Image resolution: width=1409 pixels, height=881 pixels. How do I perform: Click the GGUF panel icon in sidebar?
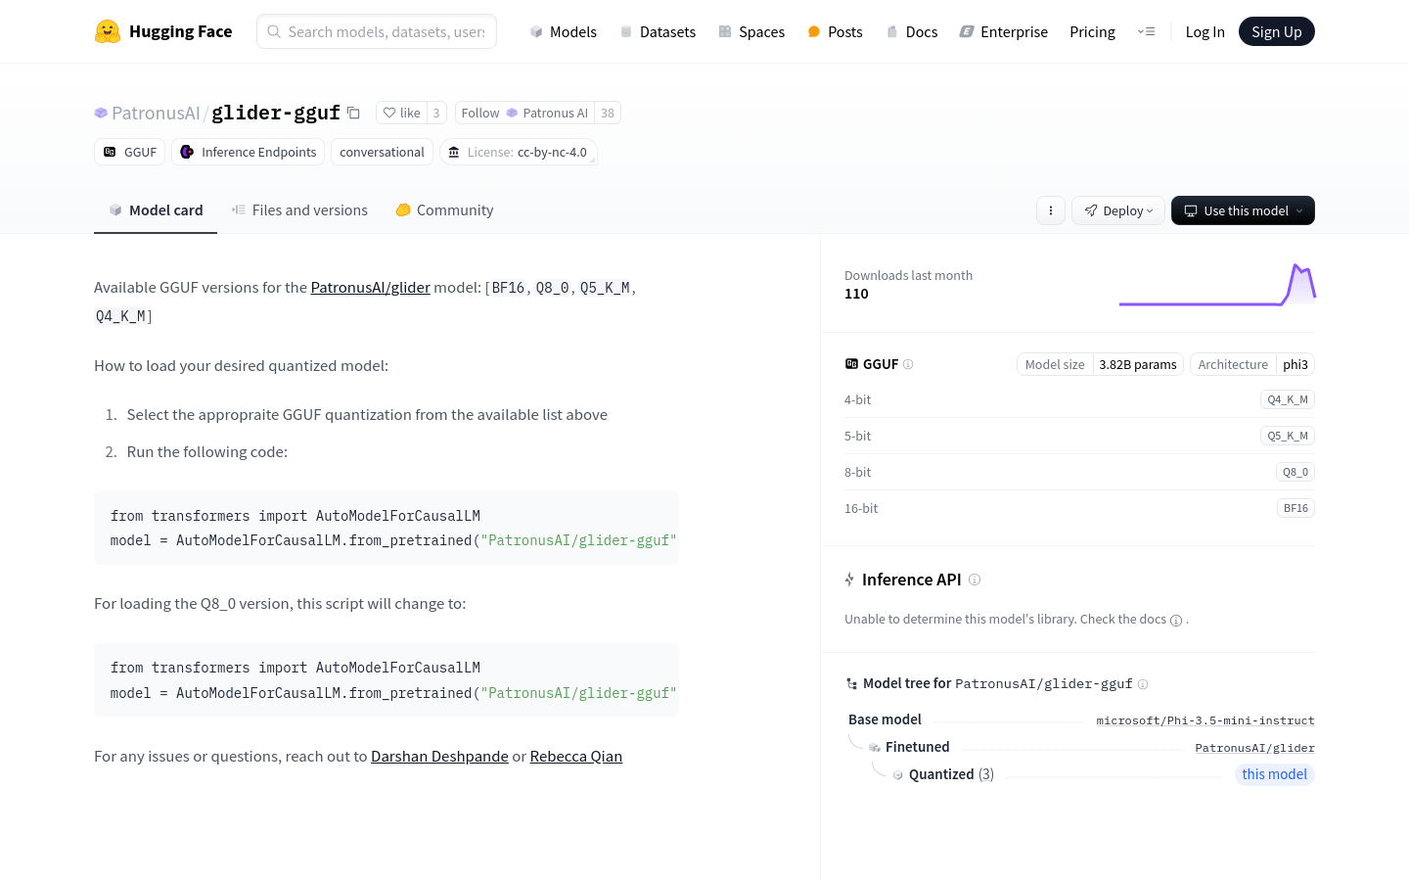[x=851, y=364]
